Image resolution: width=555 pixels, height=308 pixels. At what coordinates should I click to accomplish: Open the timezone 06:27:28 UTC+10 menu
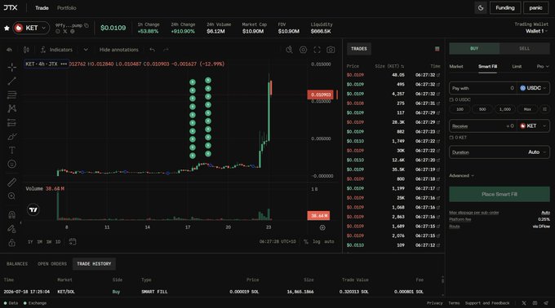coord(277,242)
